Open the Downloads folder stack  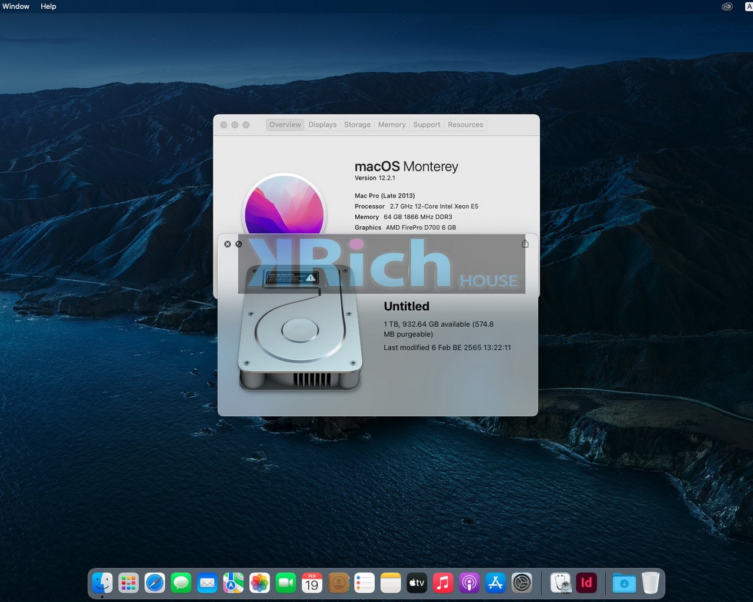point(624,583)
